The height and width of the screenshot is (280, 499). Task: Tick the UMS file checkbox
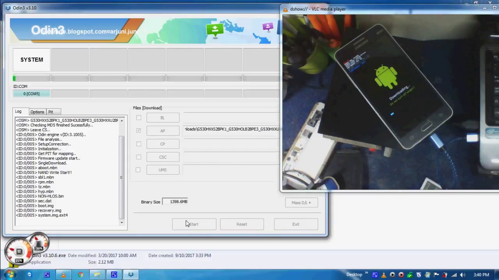click(138, 170)
